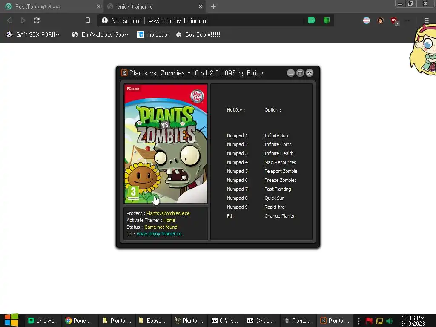Open the www.enjoy-trainer.ru link in trainer

point(159,234)
